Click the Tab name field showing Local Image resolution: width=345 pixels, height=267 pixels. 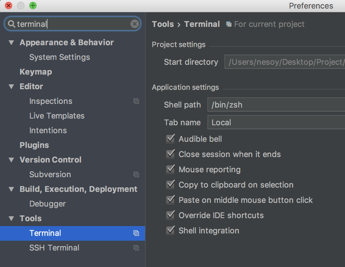click(x=276, y=123)
